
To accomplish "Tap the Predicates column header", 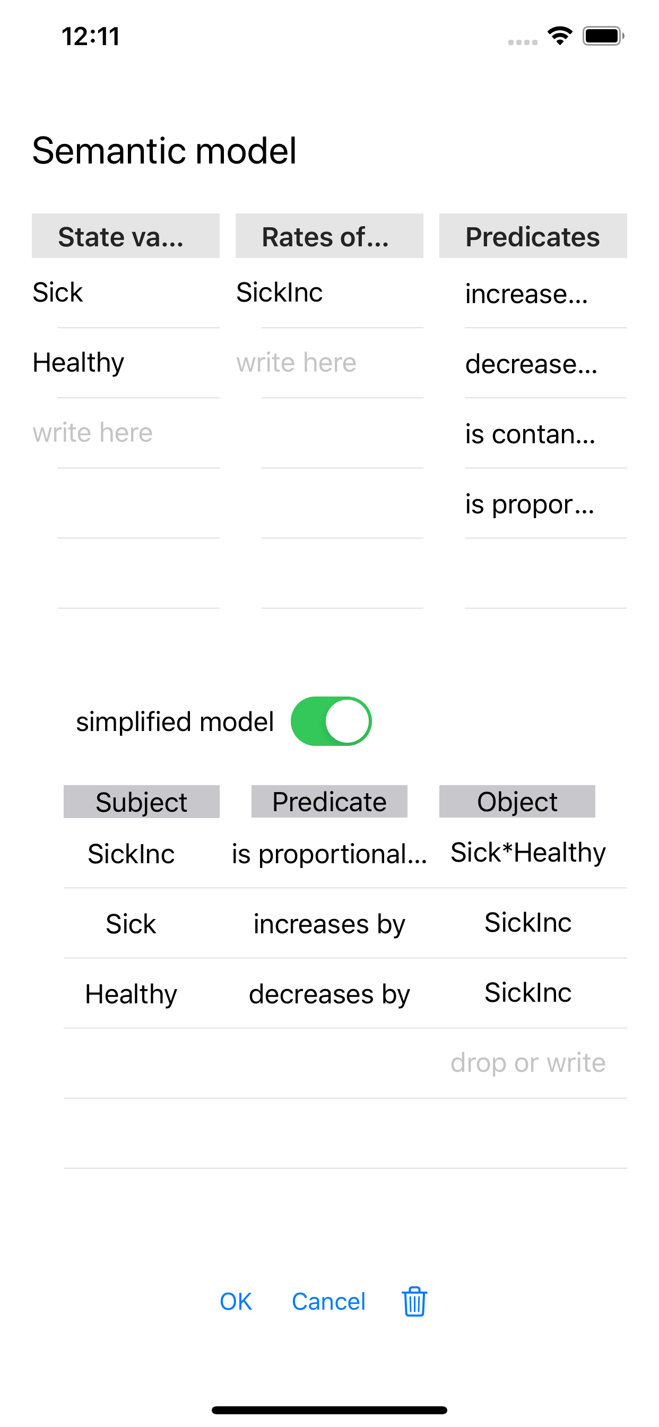I will point(533,237).
